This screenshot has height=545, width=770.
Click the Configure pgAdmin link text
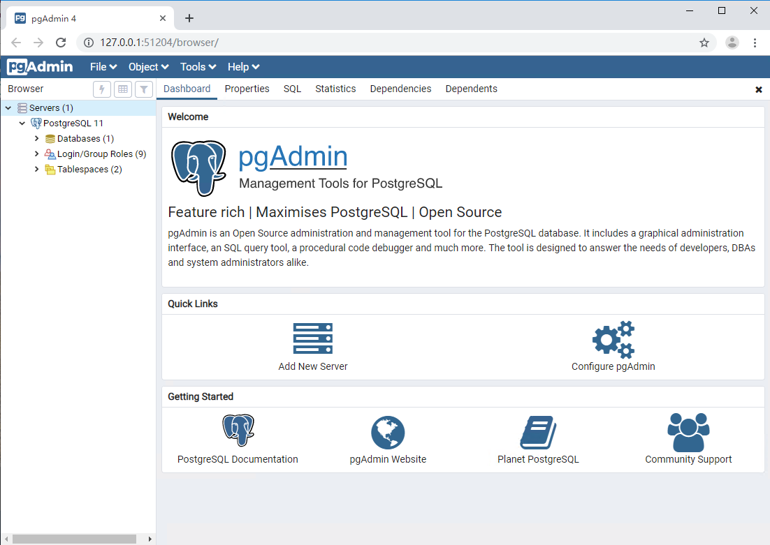click(x=613, y=366)
